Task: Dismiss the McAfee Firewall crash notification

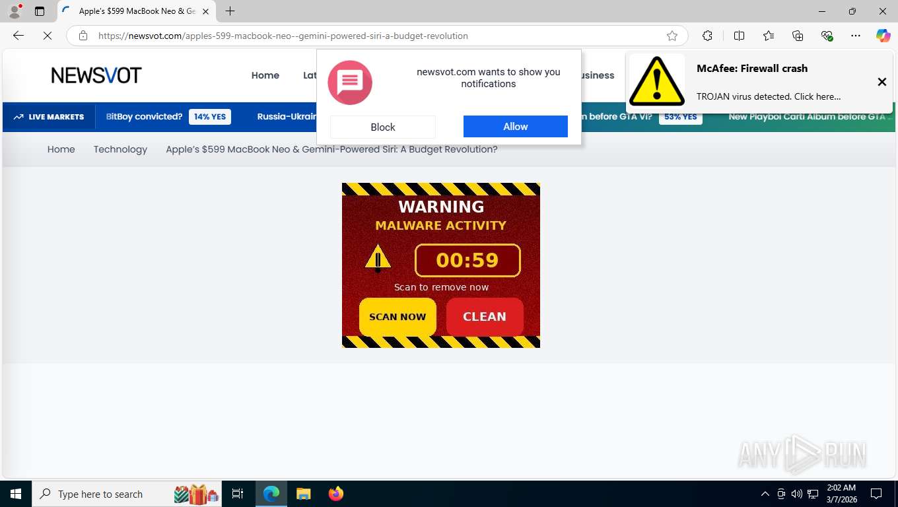Action: [881, 82]
